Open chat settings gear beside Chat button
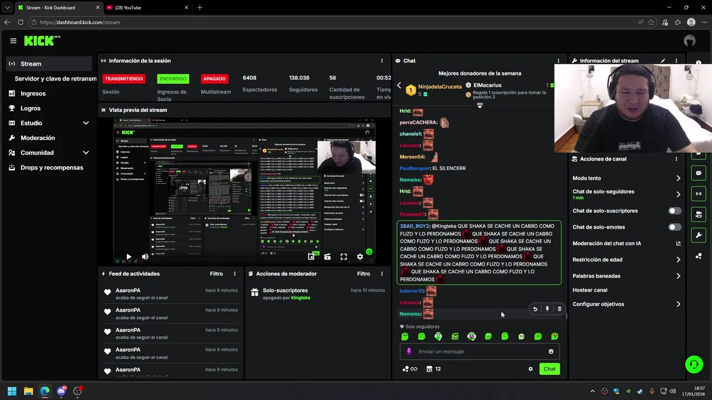 coord(531,369)
